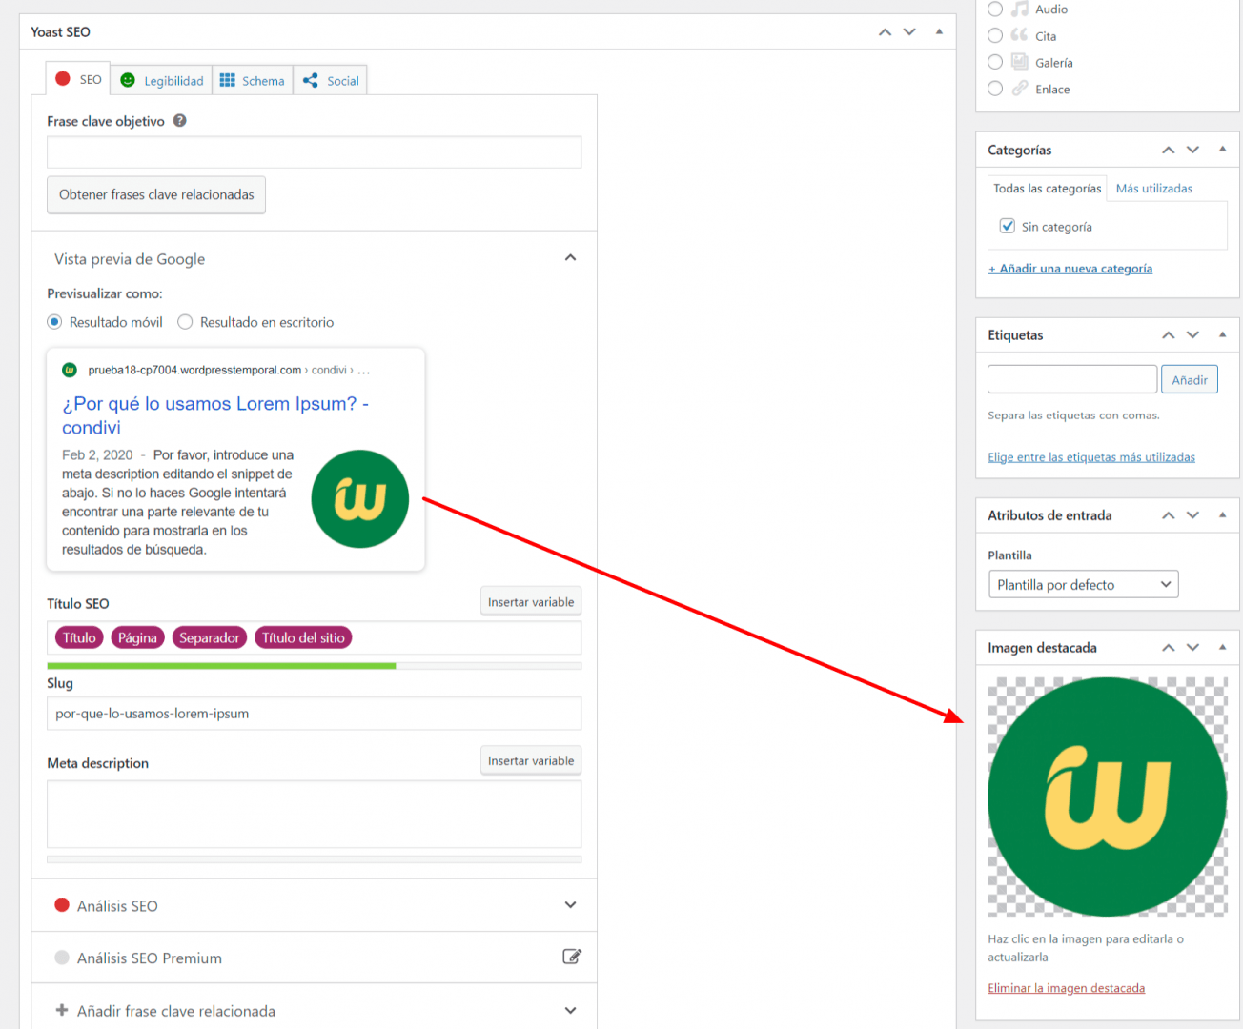Click the green smiley Legibilidad icon
This screenshot has width=1243, height=1029.
(128, 80)
